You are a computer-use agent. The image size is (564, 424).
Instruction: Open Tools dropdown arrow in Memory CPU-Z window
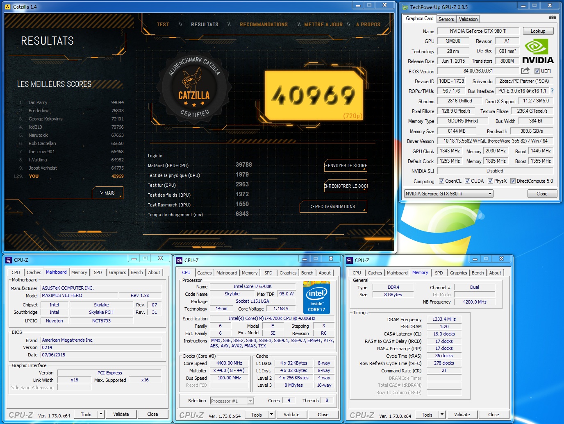tap(442, 415)
